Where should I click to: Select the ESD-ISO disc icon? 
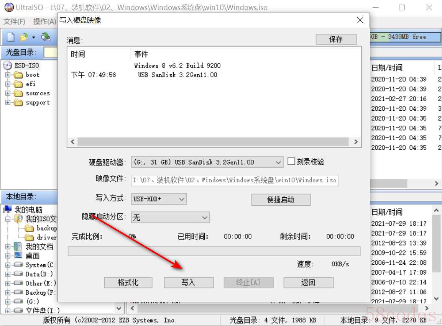coord(8,66)
